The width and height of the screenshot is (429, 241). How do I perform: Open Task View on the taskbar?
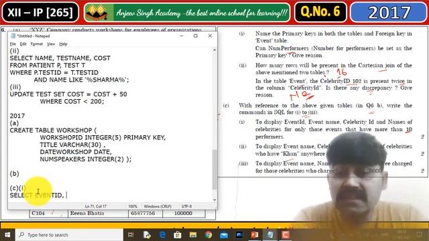pyautogui.click(x=131, y=235)
